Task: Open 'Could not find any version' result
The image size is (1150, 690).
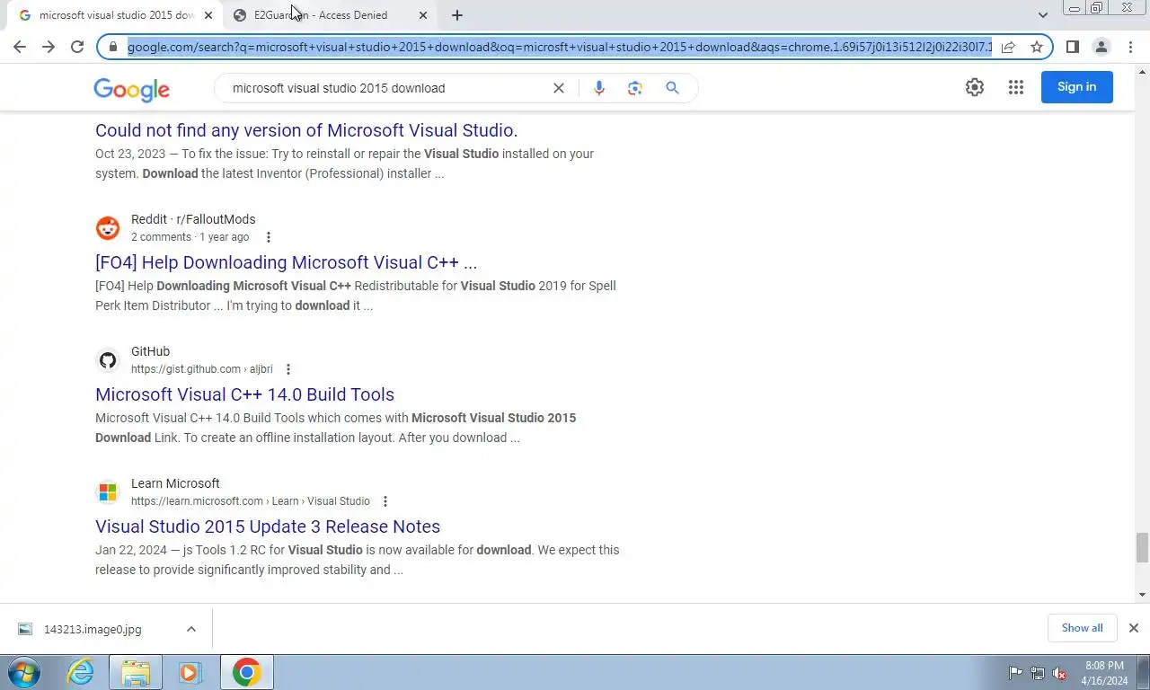Action: pyautogui.click(x=306, y=130)
